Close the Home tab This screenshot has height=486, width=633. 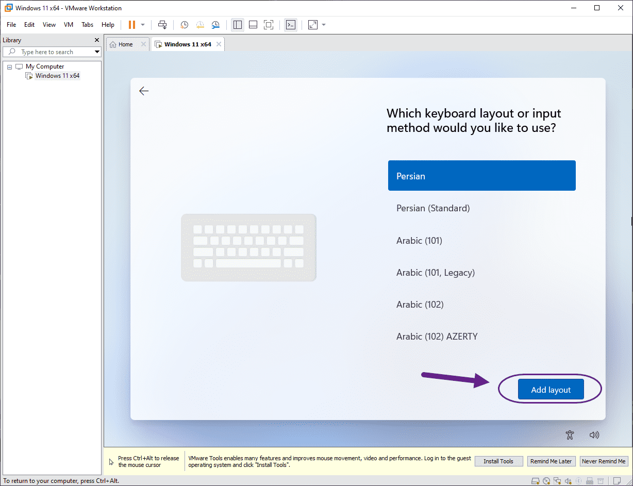click(144, 44)
